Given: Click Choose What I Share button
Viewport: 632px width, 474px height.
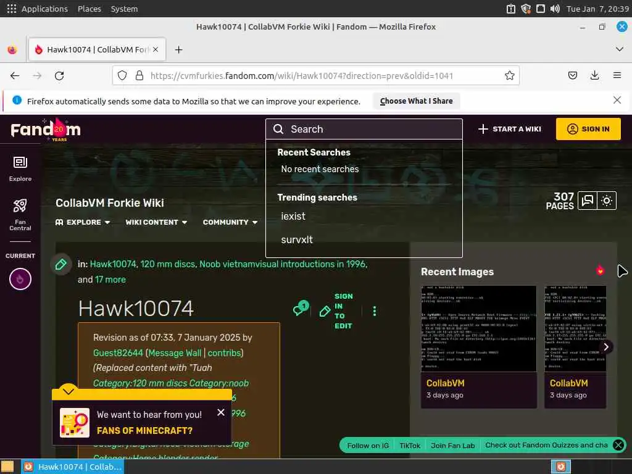Looking at the screenshot, I should pyautogui.click(x=416, y=101).
